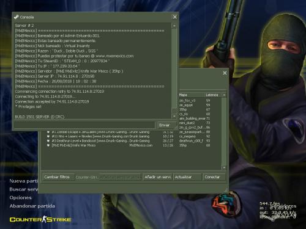Click the favorite icon beside the #11 Hns + Lasers server
The image size is (306, 229).
click(x=48, y=136)
